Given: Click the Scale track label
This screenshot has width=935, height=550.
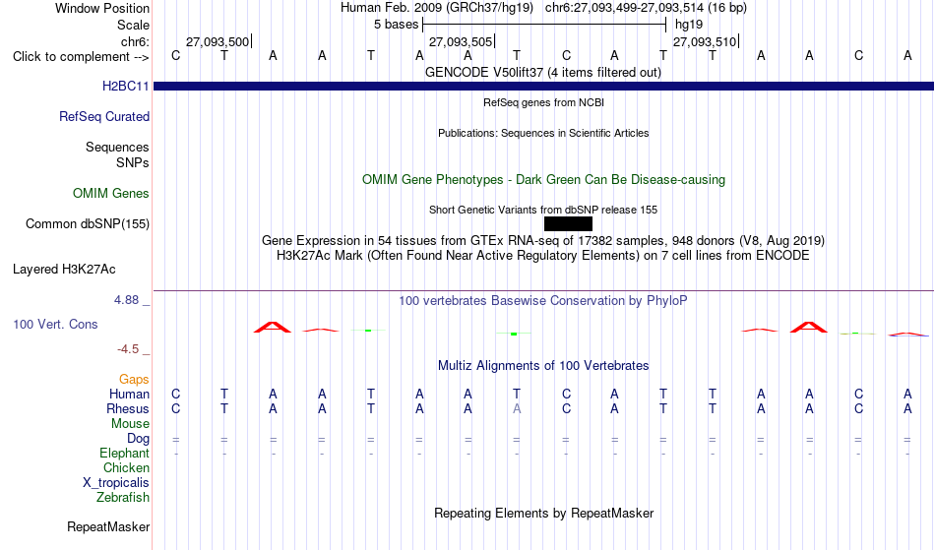Looking at the screenshot, I should click(x=134, y=25).
